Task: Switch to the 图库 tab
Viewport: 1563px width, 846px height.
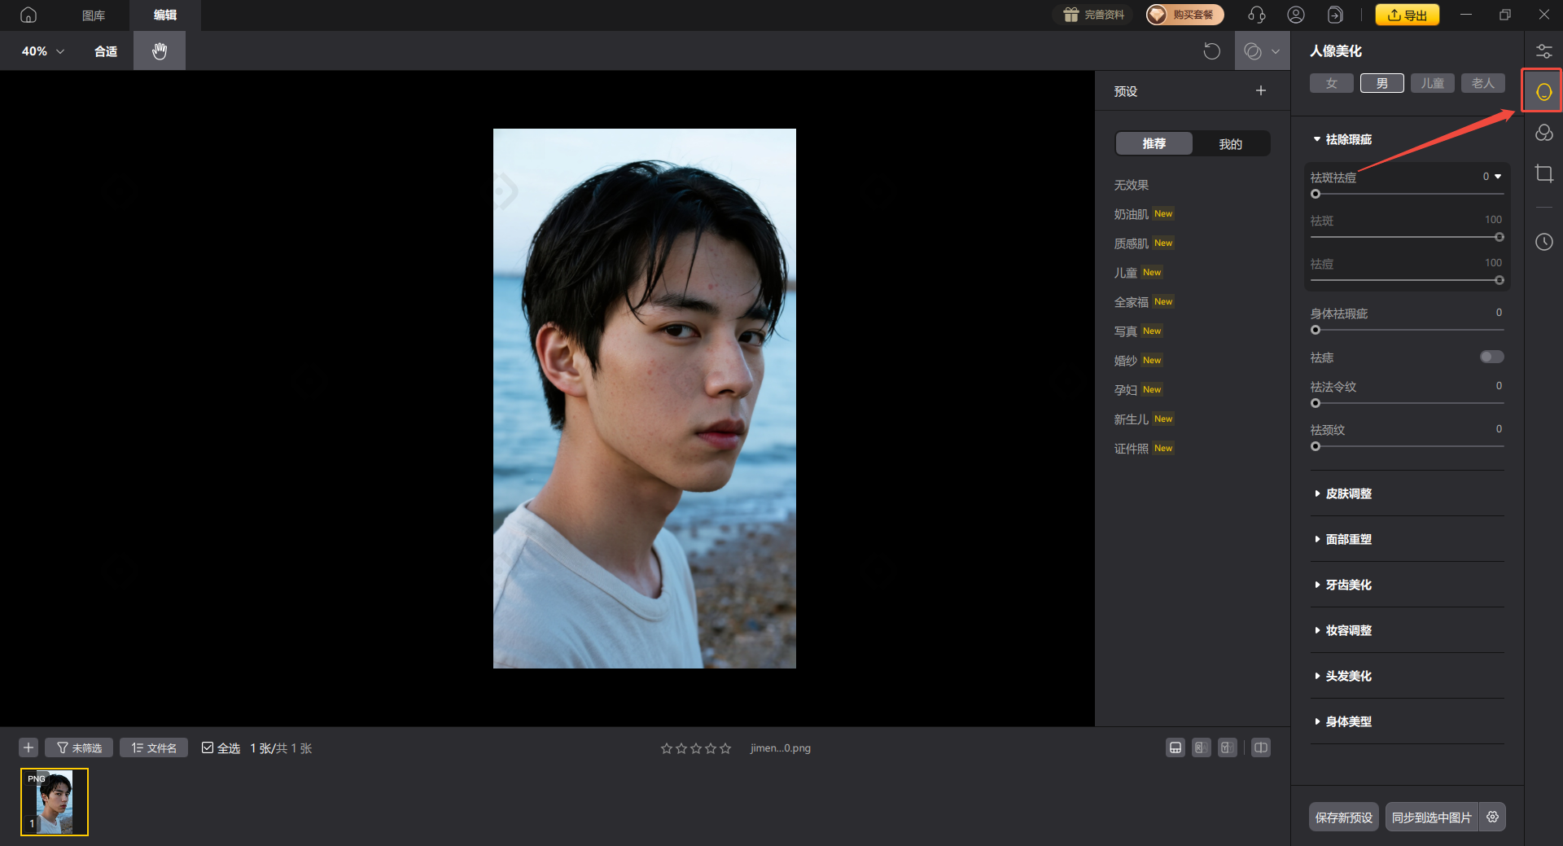Action: click(x=94, y=15)
